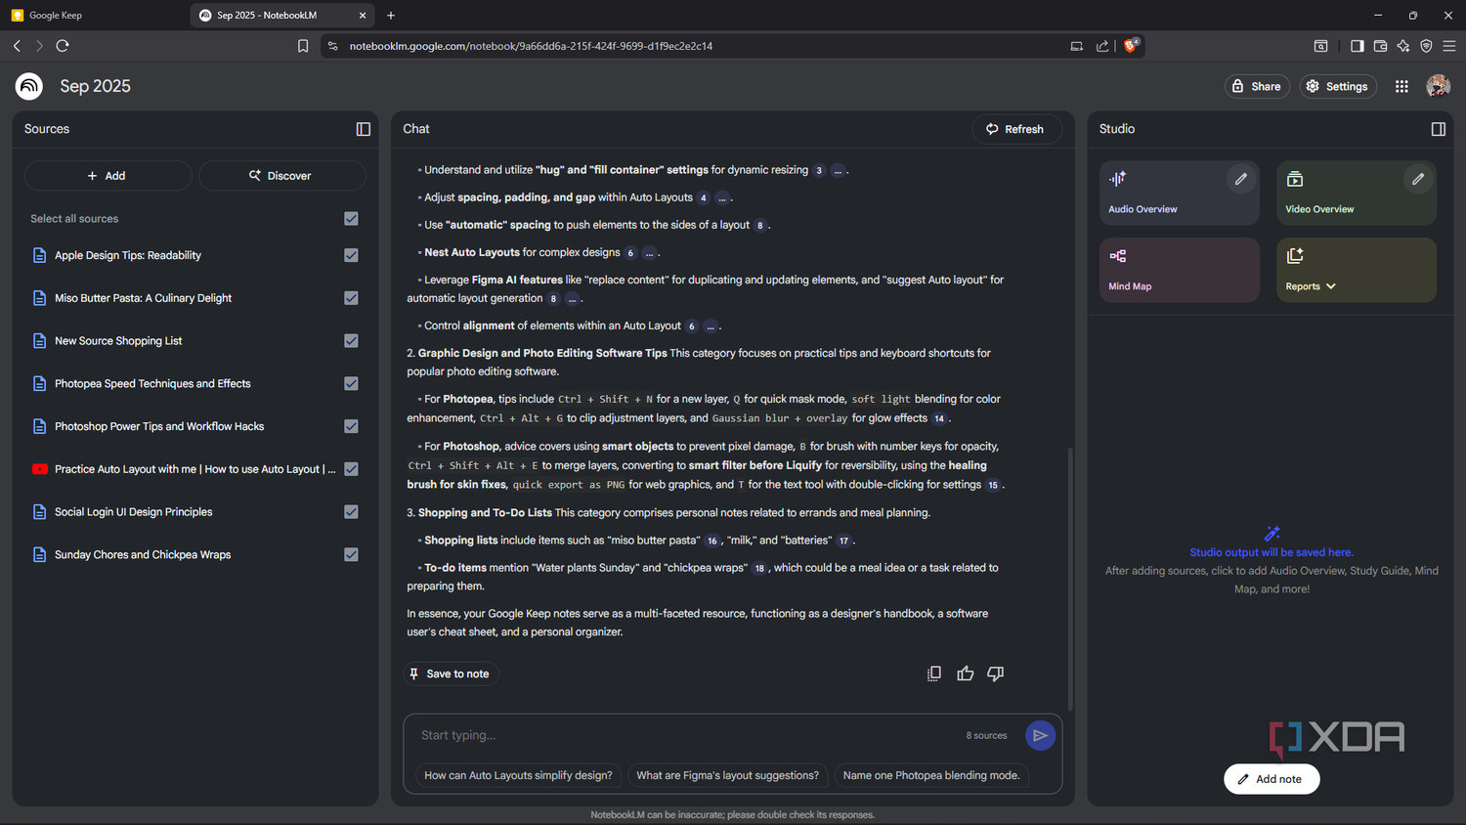
Task: Expand the Reports dropdown chevron
Action: point(1331,286)
